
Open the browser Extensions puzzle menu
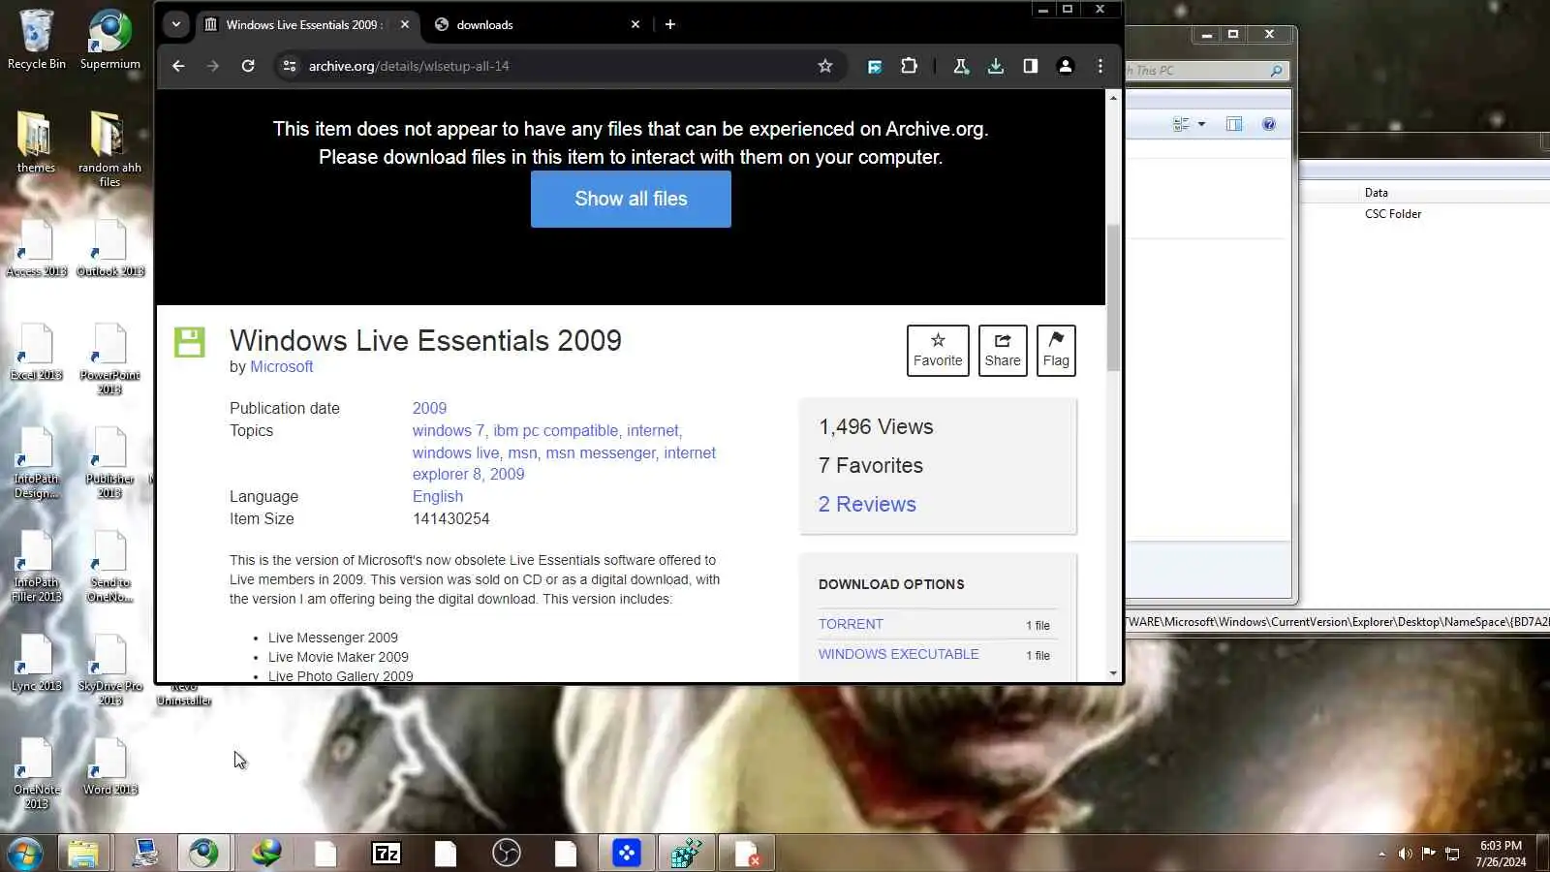point(909,66)
